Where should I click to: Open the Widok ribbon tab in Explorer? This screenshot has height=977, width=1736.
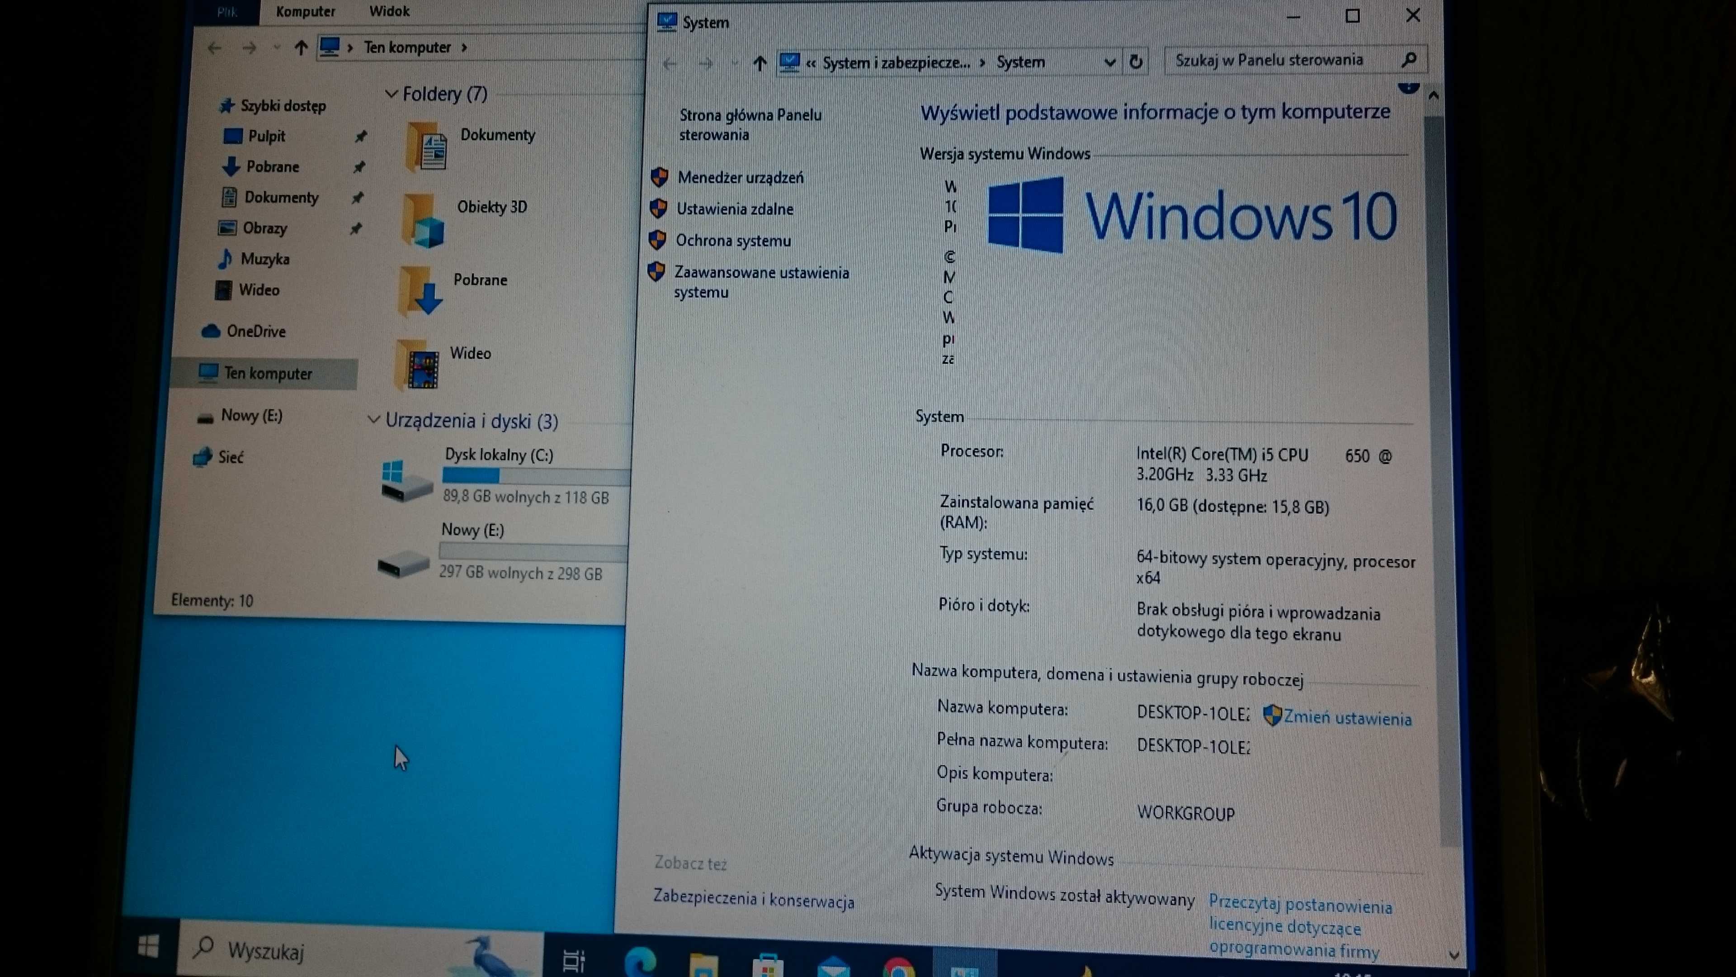tap(389, 11)
